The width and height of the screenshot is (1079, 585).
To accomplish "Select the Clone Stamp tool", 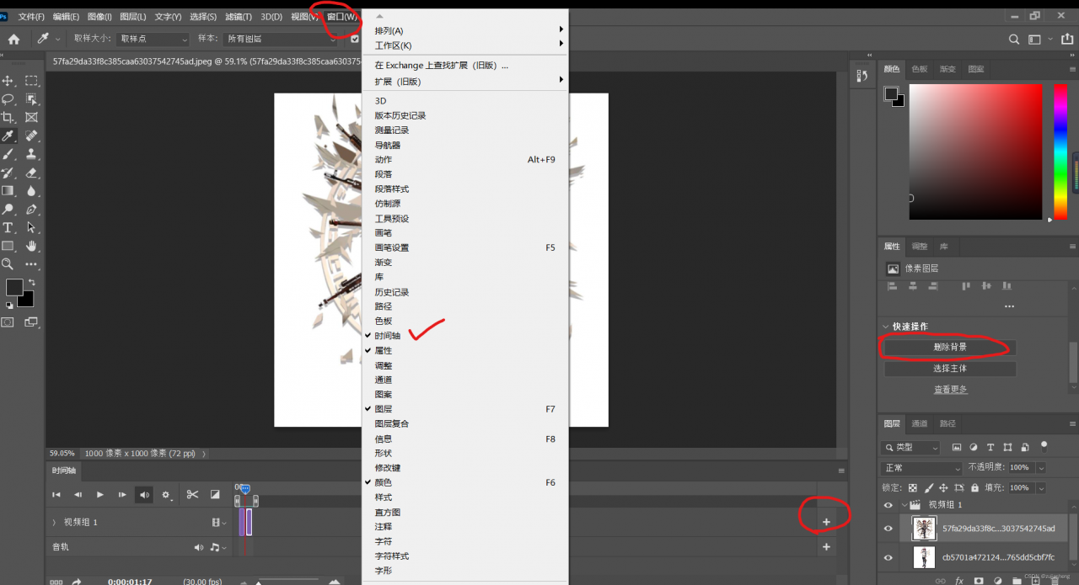I will 31,154.
